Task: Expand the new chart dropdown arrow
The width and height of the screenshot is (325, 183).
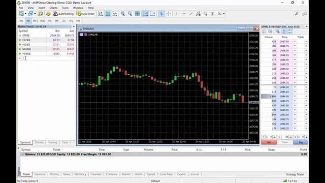Action: pyautogui.click(x=25, y=14)
